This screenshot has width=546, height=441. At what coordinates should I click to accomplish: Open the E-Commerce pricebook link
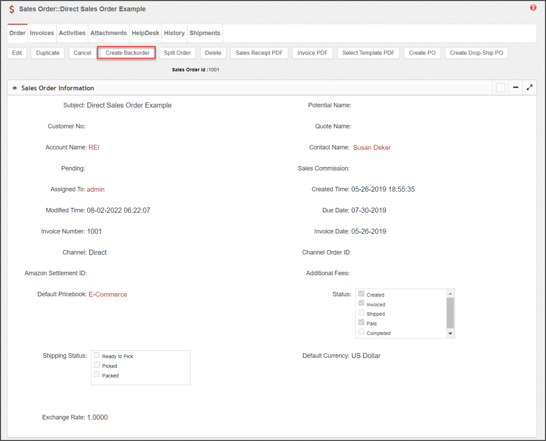(108, 295)
